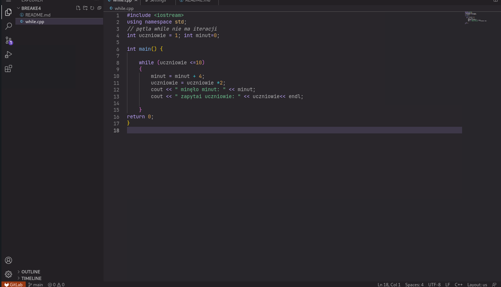Click New Folder icon in BREAKE4 header

(x=85, y=8)
